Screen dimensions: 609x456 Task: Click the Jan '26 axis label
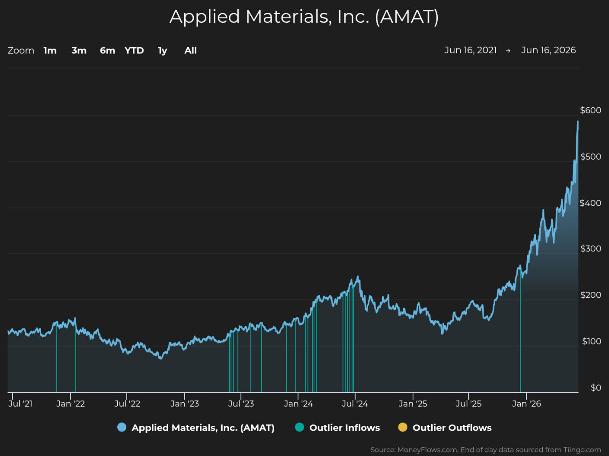pyautogui.click(x=526, y=404)
